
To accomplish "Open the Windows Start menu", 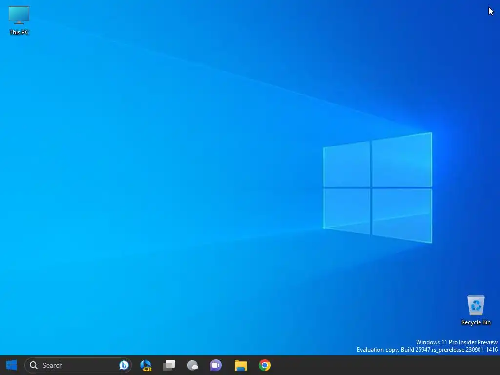I will tap(12, 365).
